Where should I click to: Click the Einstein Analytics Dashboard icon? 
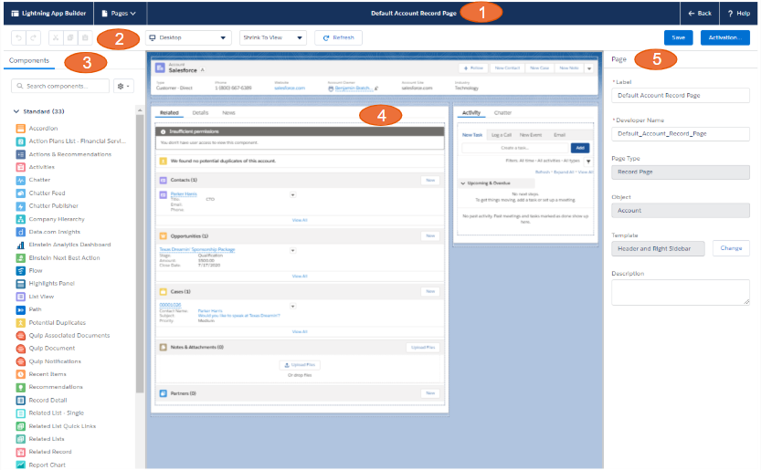click(x=20, y=245)
